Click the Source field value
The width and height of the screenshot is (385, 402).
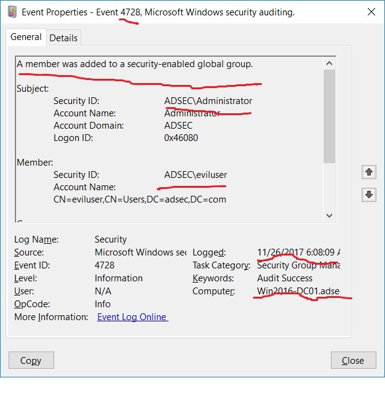point(140,252)
